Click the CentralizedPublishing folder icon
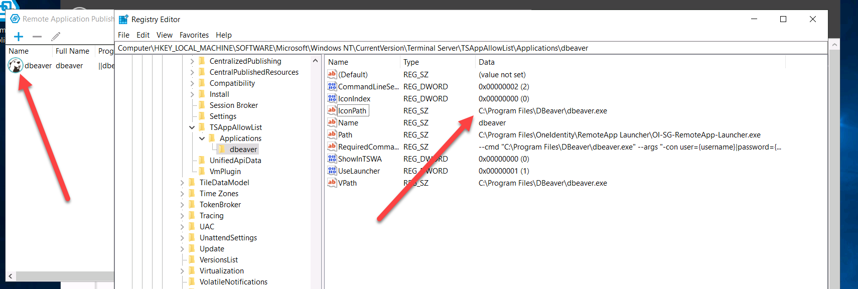Image resolution: width=858 pixels, height=289 pixels. point(202,61)
